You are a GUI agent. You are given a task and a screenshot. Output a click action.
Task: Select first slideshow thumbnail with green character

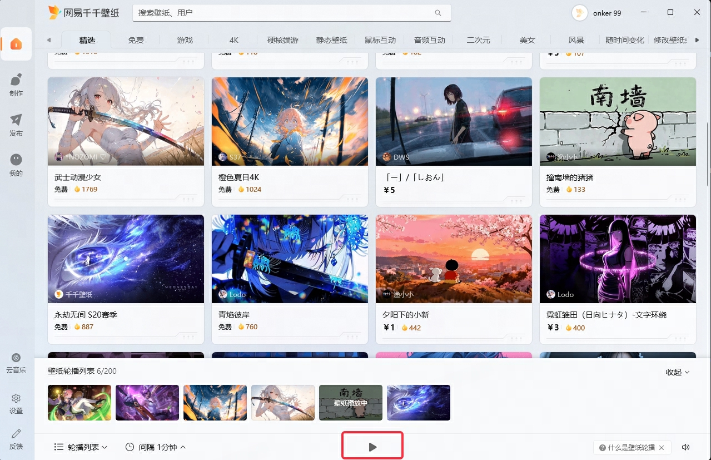point(79,403)
